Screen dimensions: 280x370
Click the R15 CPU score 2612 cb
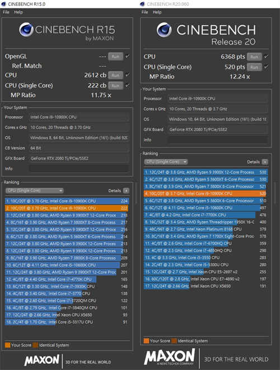(x=95, y=75)
